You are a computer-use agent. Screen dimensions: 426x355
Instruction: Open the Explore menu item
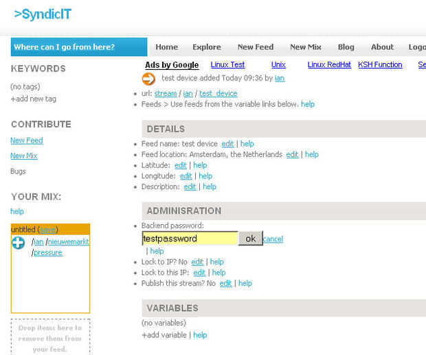pyautogui.click(x=207, y=47)
